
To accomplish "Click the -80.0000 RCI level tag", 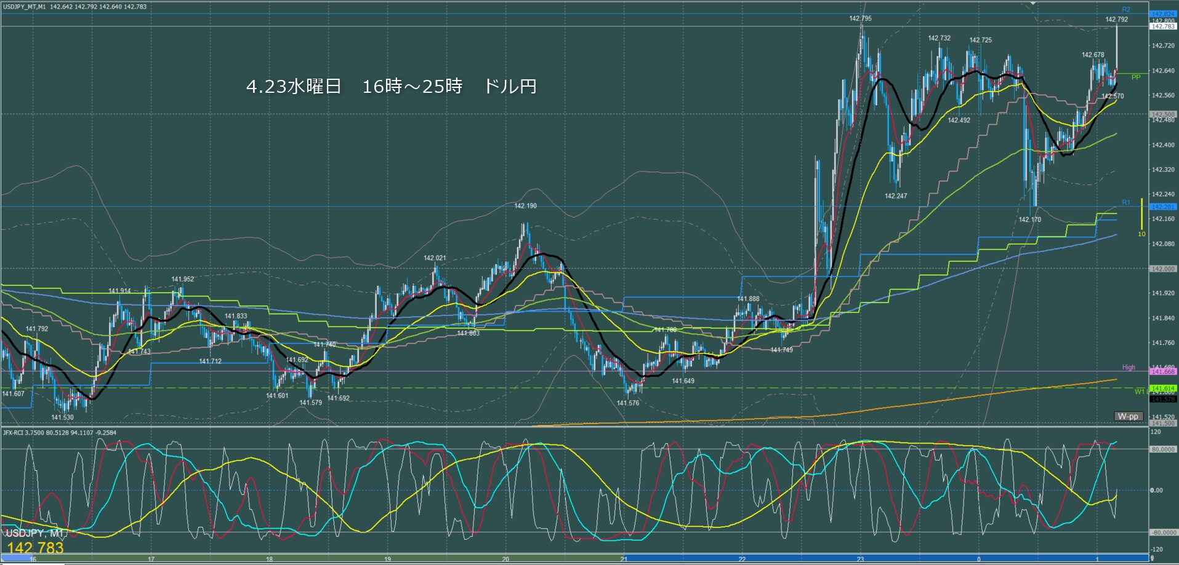I will click(1163, 532).
